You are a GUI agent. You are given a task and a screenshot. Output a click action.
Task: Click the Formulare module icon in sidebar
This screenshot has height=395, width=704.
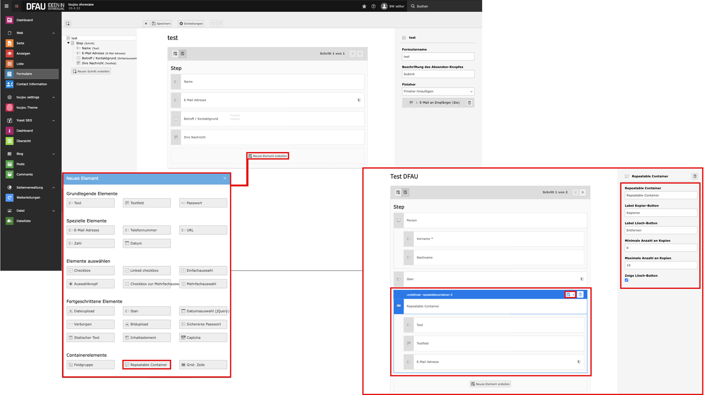coord(10,74)
